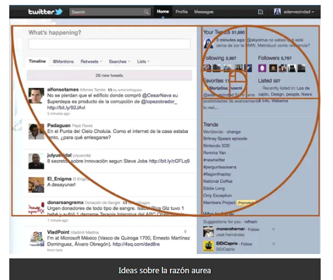The image size is (333, 280).
Task: Open Listed 527 link
Action: pyautogui.click(x=269, y=81)
